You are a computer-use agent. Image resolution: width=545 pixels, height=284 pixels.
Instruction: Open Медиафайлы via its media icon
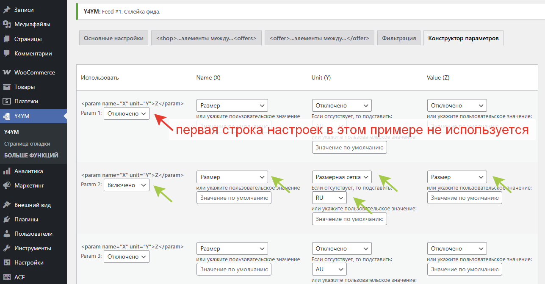coord(7,24)
